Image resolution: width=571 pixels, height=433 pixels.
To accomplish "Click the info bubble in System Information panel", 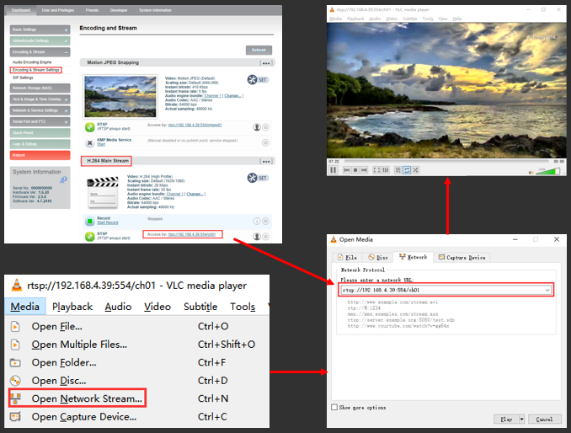I will [x=63, y=179].
